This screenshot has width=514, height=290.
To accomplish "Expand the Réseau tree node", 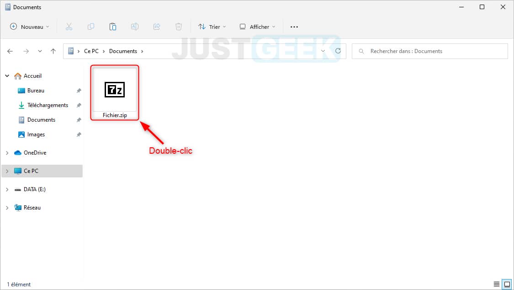I will coord(7,208).
